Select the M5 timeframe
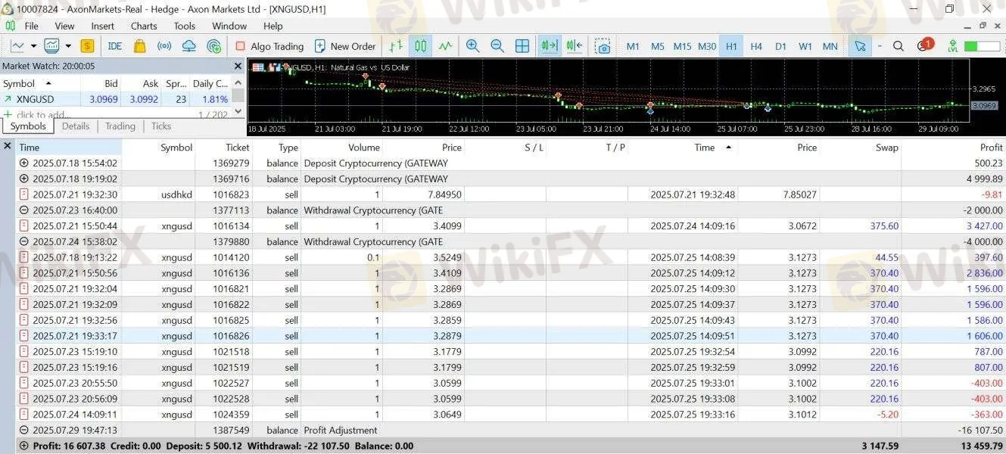 657,46
